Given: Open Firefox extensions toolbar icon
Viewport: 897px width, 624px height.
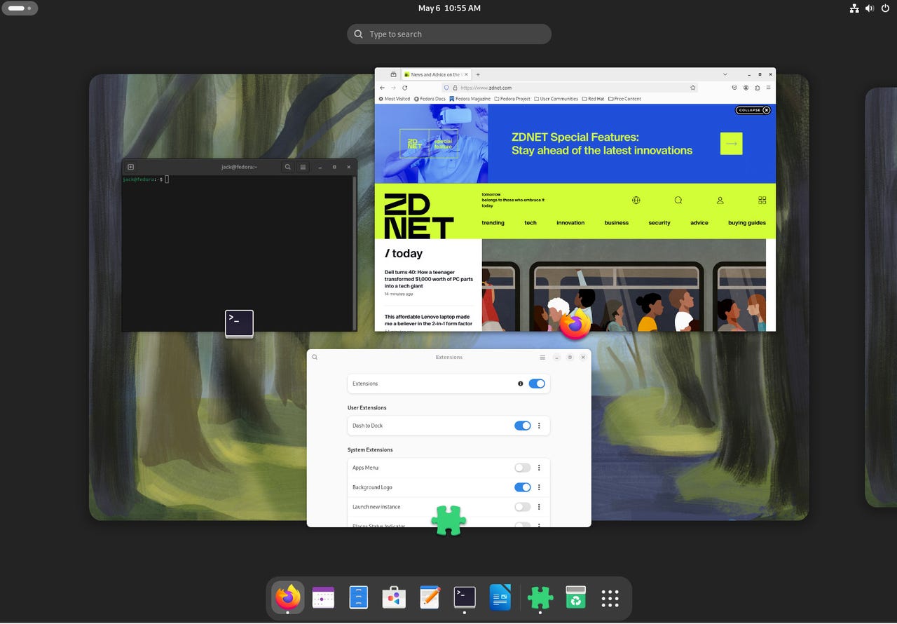Looking at the screenshot, I should click(758, 88).
